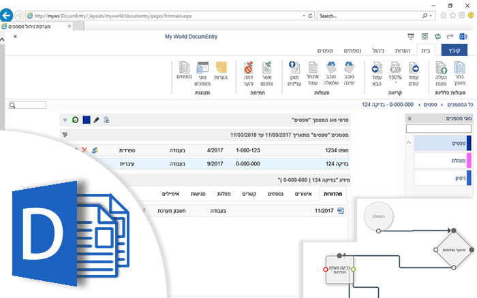477x298 pixels.
Task: Rotate page right with סובב ימינה
Action: pyautogui.click(x=349, y=67)
